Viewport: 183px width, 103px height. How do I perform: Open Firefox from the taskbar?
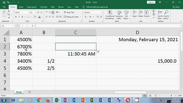coord(48,100)
